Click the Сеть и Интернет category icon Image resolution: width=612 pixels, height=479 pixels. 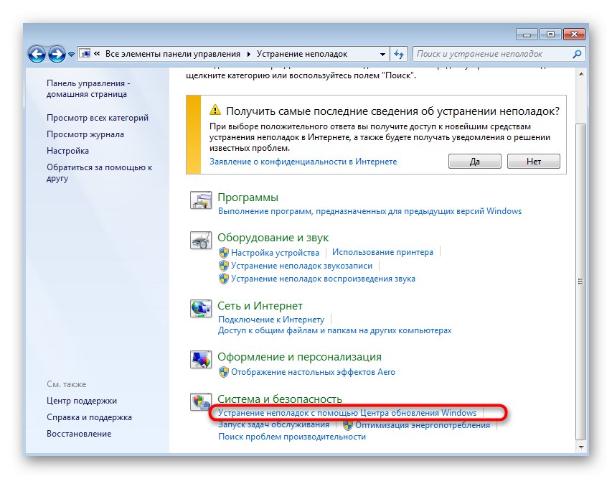click(201, 309)
